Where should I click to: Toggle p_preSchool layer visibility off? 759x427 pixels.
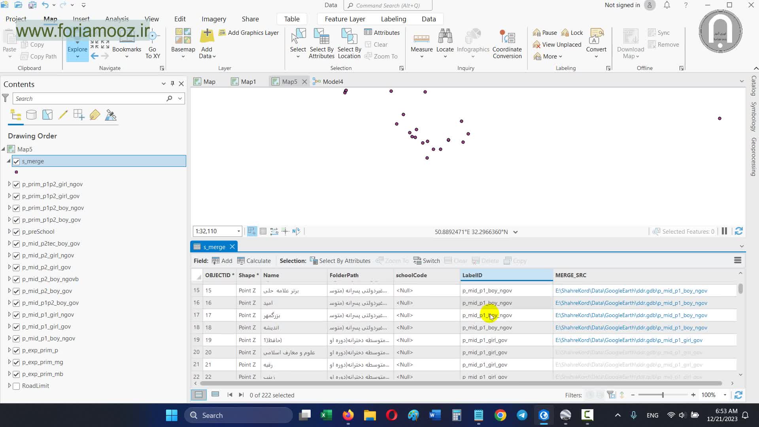click(16, 232)
